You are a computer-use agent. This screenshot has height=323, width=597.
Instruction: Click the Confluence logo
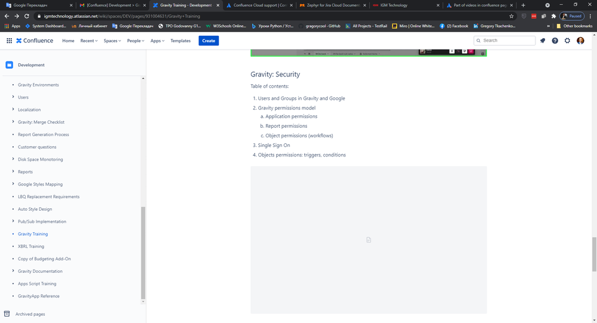pyautogui.click(x=35, y=41)
